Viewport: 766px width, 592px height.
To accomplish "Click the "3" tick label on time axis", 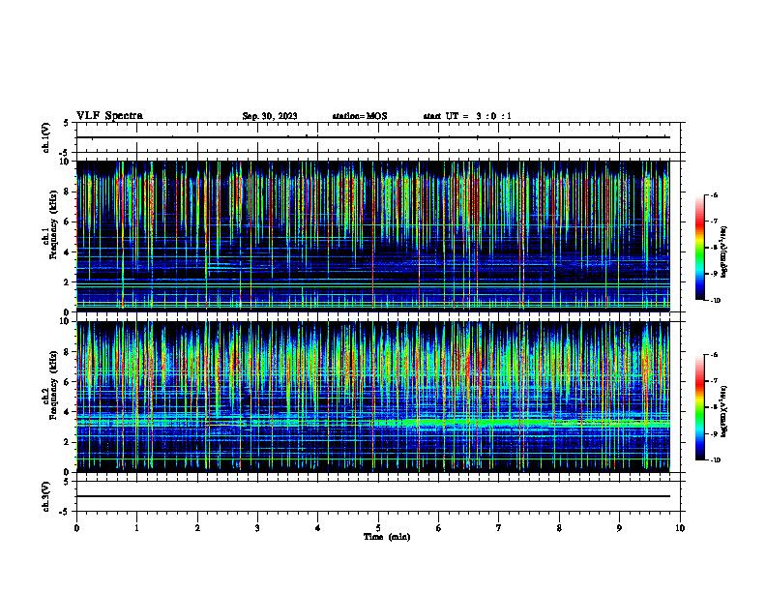I will pos(257,528).
